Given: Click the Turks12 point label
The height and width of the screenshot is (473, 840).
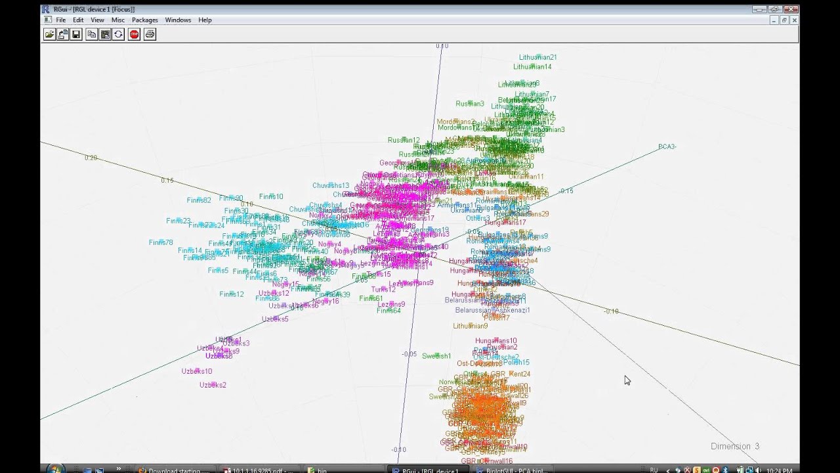Looking at the screenshot, I should (x=383, y=289).
